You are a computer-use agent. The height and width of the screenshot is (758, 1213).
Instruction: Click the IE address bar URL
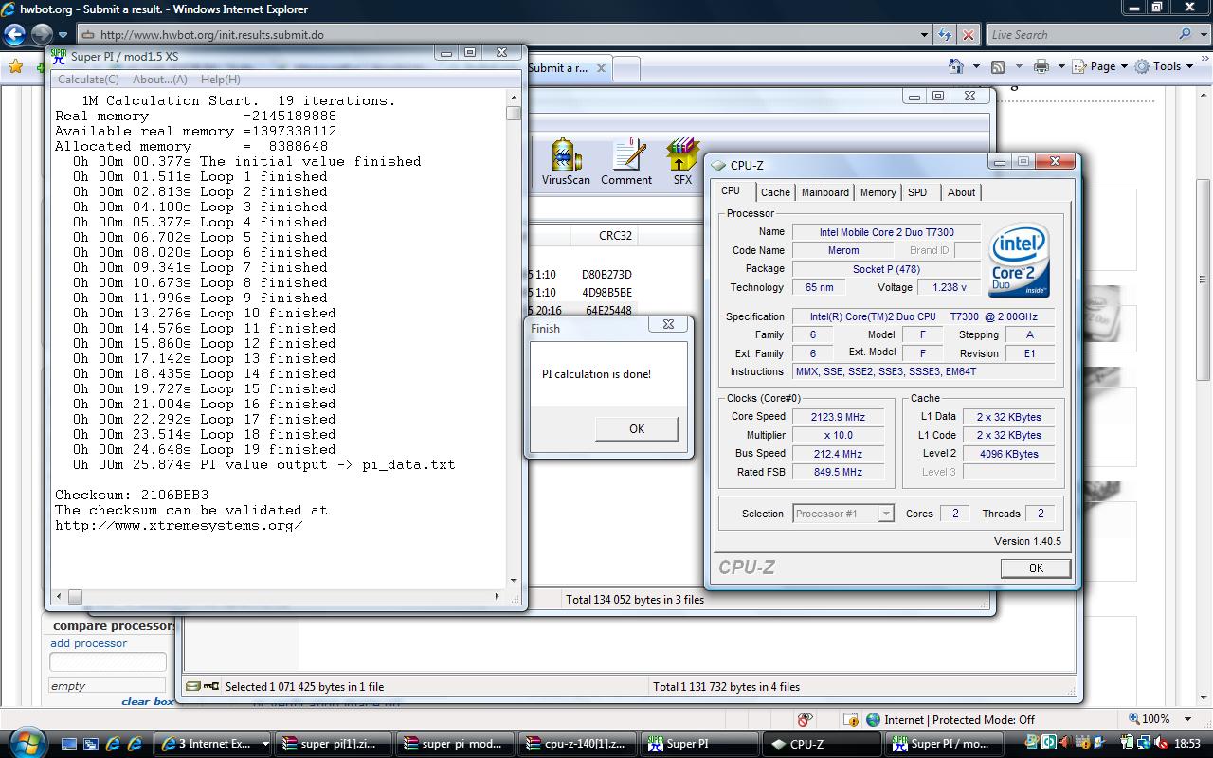[x=212, y=35]
